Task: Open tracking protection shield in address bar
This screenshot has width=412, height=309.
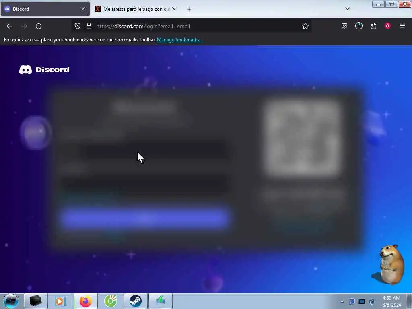Action: pos(78,26)
